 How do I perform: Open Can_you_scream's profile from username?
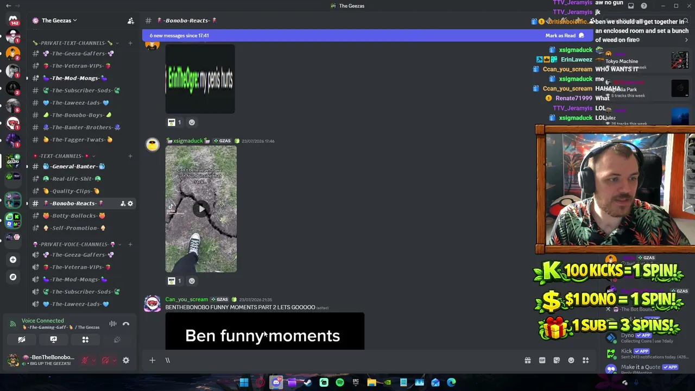tap(187, 300)
